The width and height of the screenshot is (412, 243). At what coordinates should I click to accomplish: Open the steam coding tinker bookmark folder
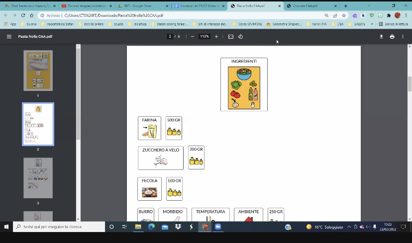point(170,24)
